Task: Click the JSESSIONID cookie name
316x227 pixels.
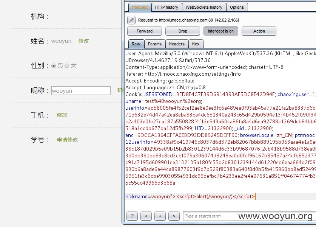Action: 158,94
